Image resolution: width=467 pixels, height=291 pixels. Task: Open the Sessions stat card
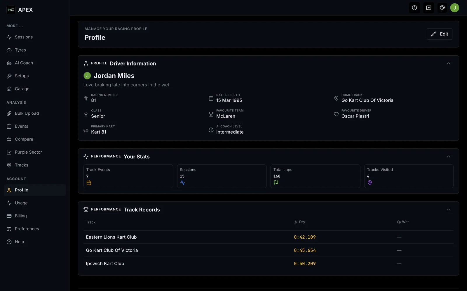(222, 176)
